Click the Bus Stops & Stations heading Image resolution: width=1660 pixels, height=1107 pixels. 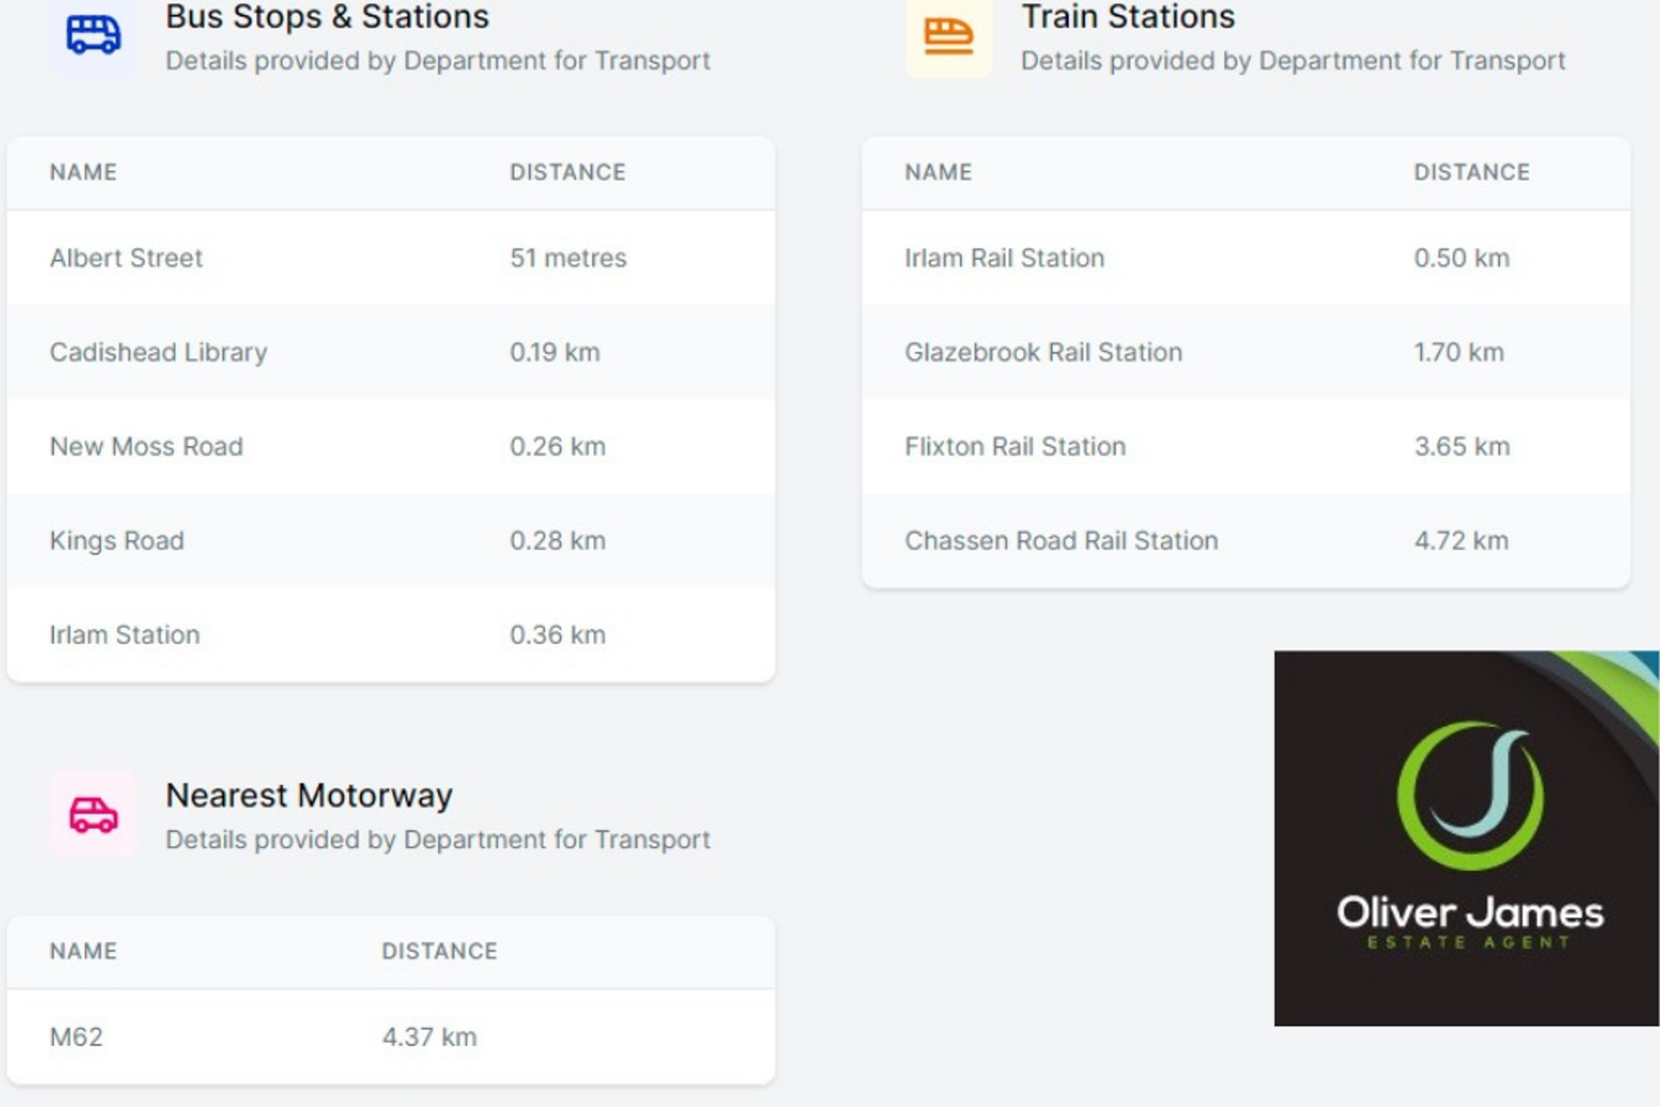pos(327,17)
